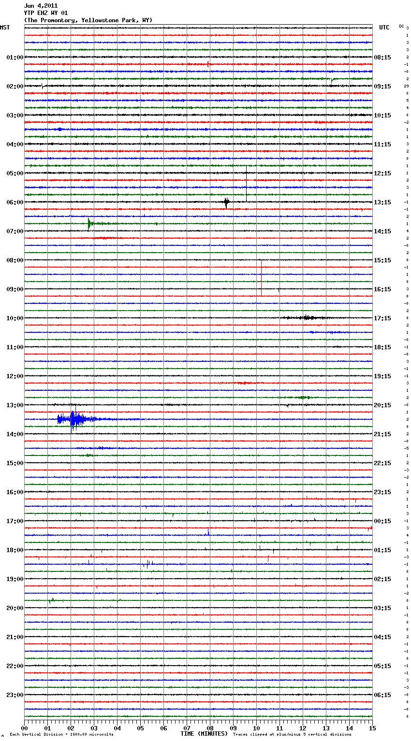The width and height of the screenshot is (411, 741).
Task: Click the "06:00" MST time label
Action: tap(15, 202)
